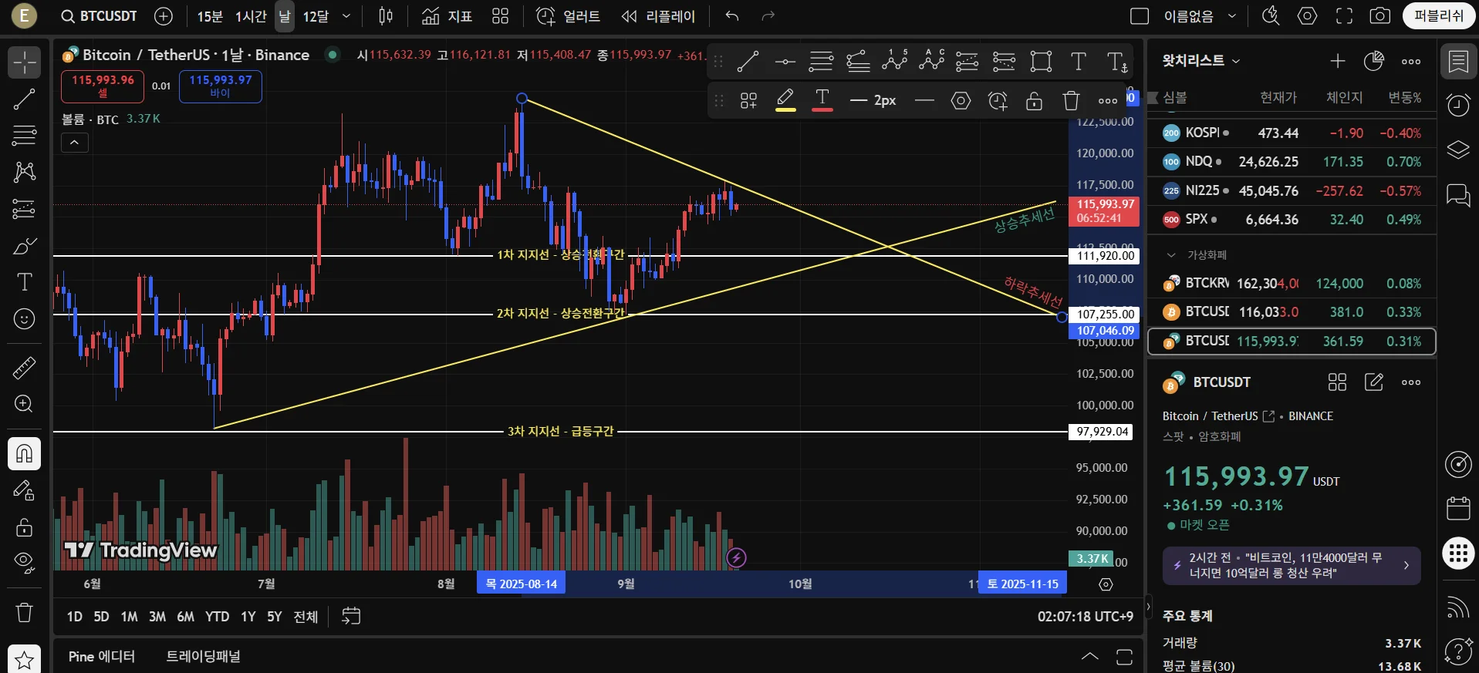Take a chart snapshot with camera icon
The width and height of the screenshot is (1479, 673).
pos(1380,16)
